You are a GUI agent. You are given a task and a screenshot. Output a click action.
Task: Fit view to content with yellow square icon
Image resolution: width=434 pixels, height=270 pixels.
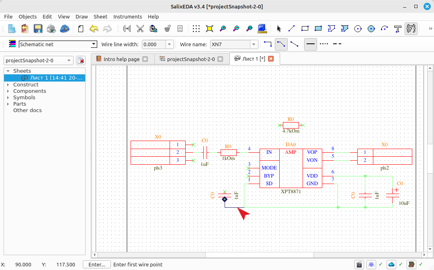point(209,29)
